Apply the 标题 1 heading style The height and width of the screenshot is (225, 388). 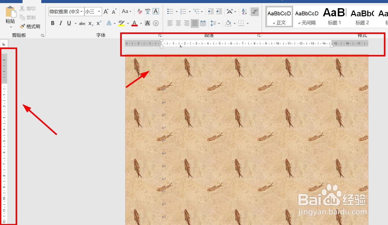(x=334, y=17)
